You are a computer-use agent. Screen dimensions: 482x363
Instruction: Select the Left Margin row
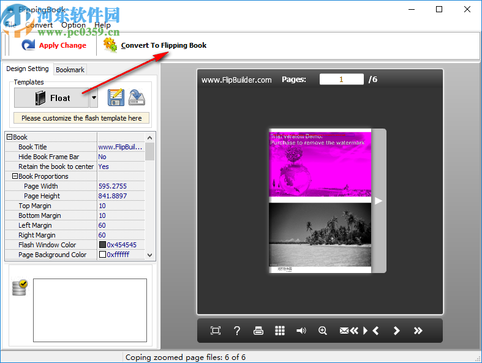(x=75, y=226)
